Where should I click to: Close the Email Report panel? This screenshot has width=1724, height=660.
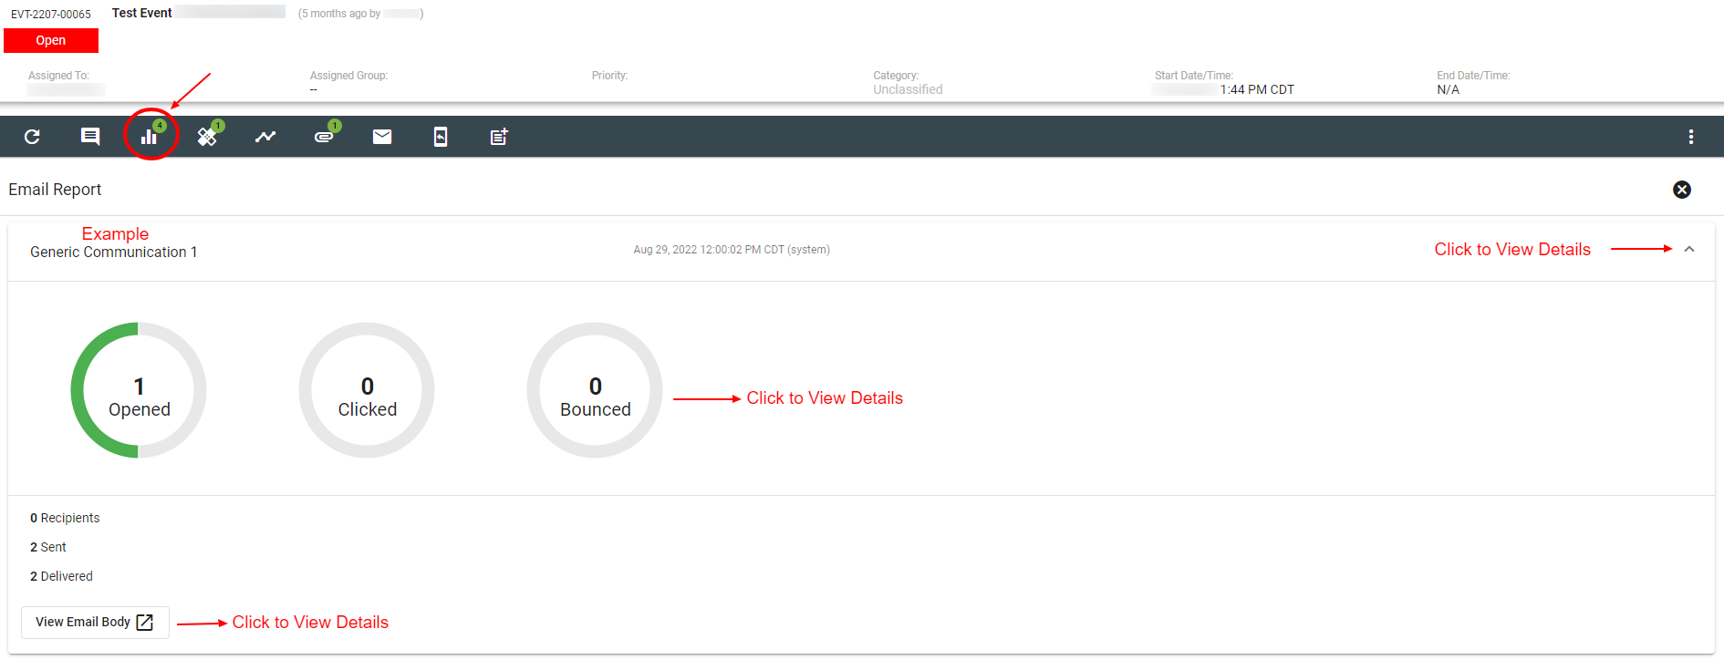point(1682,190)
